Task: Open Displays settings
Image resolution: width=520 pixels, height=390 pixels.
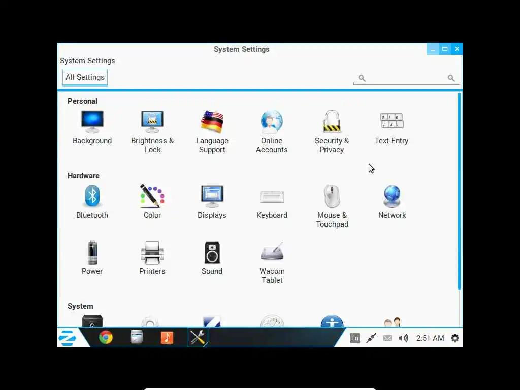Action: (x=212, y=202)
